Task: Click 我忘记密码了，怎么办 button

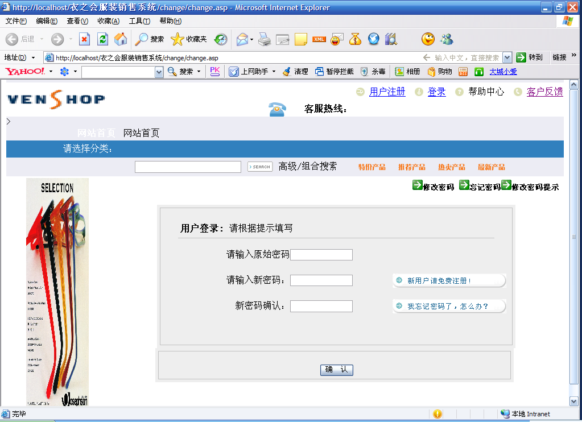Action: [449, 306]
